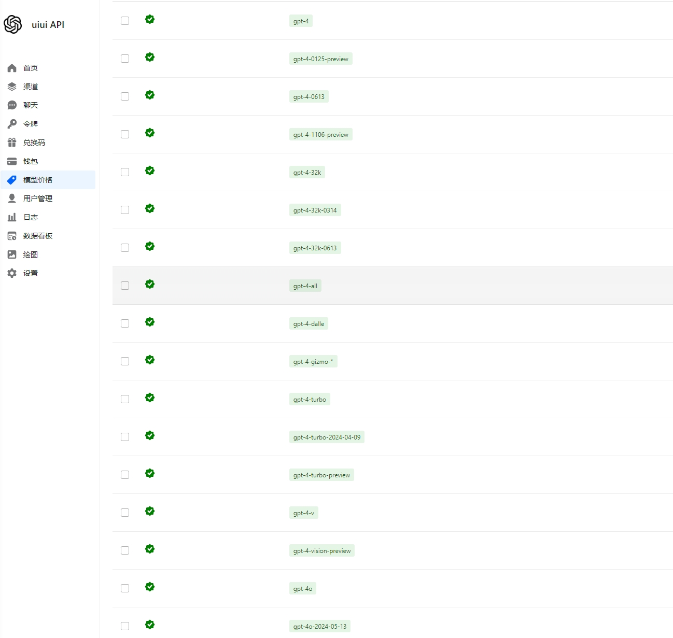Click green check badge in gpt-4-turbo row
The width and height of the screenshot is (673, 638).
(150, 398)
